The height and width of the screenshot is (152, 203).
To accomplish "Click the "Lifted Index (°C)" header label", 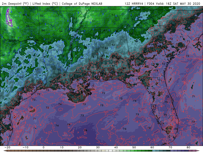I will pos(45,4).
